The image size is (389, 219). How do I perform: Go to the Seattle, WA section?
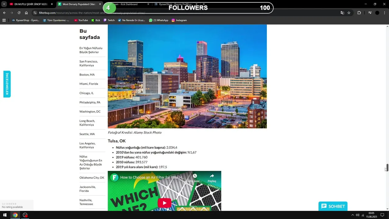87,134
